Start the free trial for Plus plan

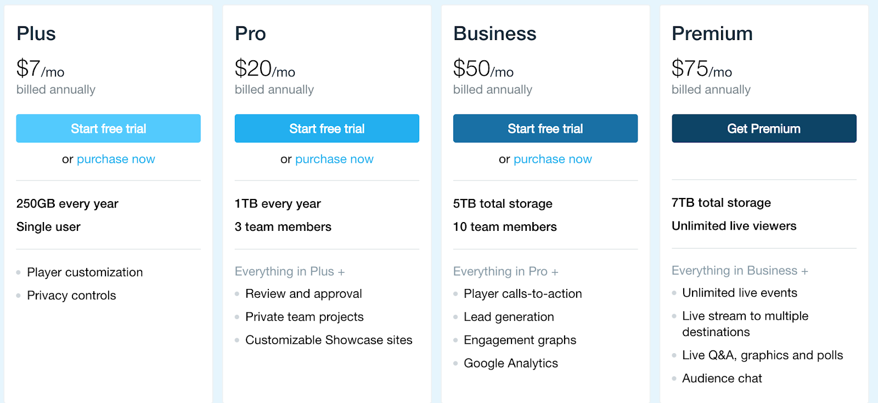[x=108, y=128]
